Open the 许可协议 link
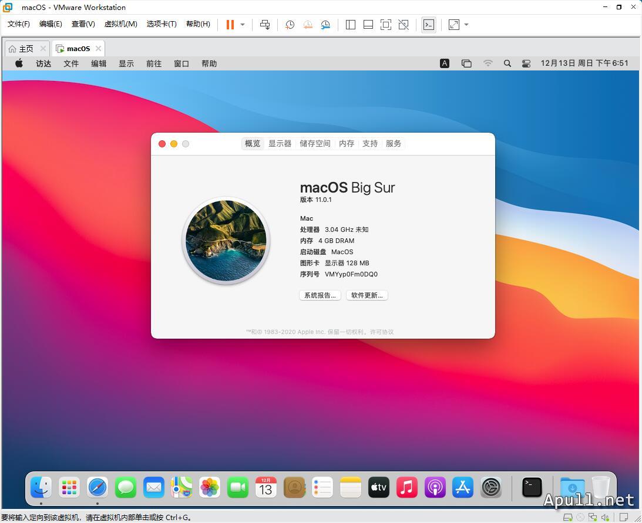The width and height of the screenshot is (642, 523). coord(382,332)
